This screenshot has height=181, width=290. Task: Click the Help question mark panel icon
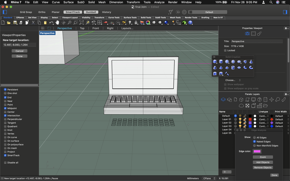(259, 100)
